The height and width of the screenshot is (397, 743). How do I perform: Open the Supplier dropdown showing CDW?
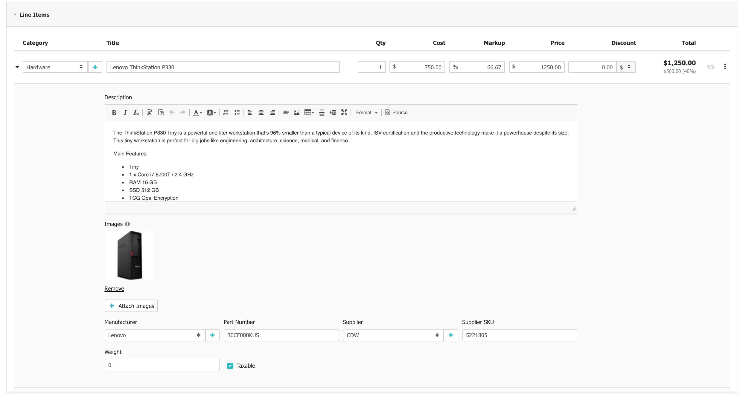point(393,335)
